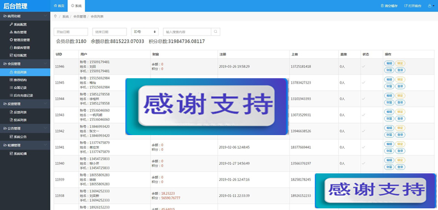Viewport: 438px width, 210px height.
Task: Click registration time 2019-01-27 14:56:49
Action: [x=234, y=164]
